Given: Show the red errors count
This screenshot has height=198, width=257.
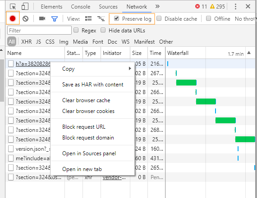Looking at the screenshot, I should click(201, 7).
